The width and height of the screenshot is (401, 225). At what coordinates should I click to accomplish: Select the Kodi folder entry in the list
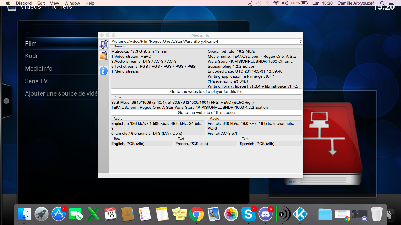(x=31, y=56)
